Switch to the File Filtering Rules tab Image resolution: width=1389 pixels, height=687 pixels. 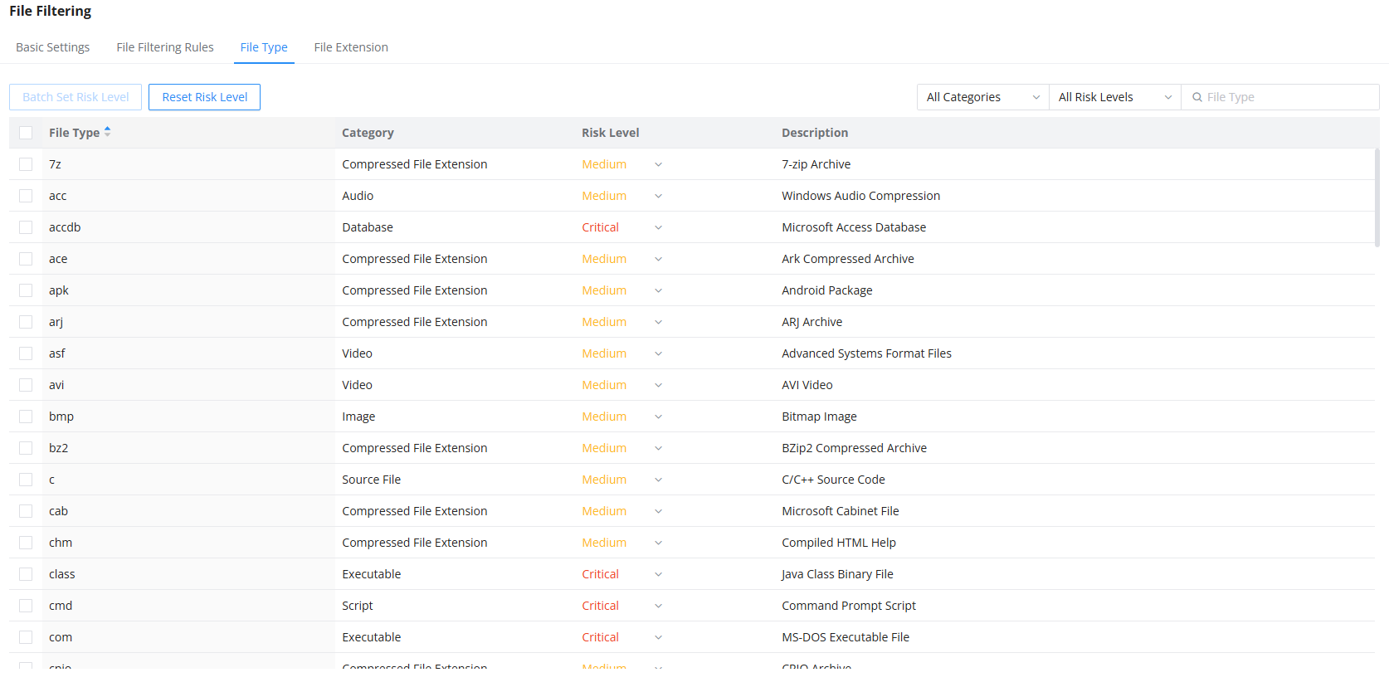point(165,47)
